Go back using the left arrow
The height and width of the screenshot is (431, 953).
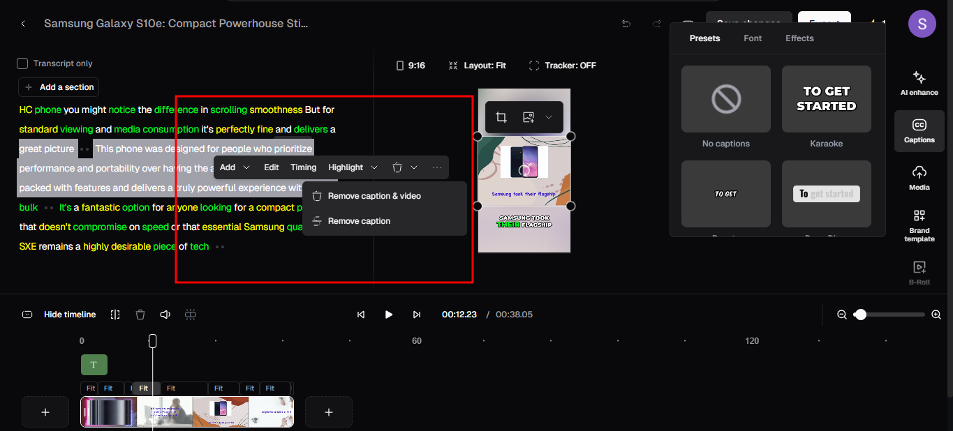(23, 24)
